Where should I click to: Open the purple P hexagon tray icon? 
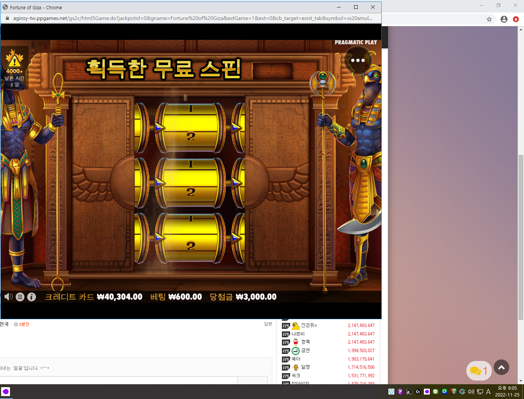(x=400, y=392)
